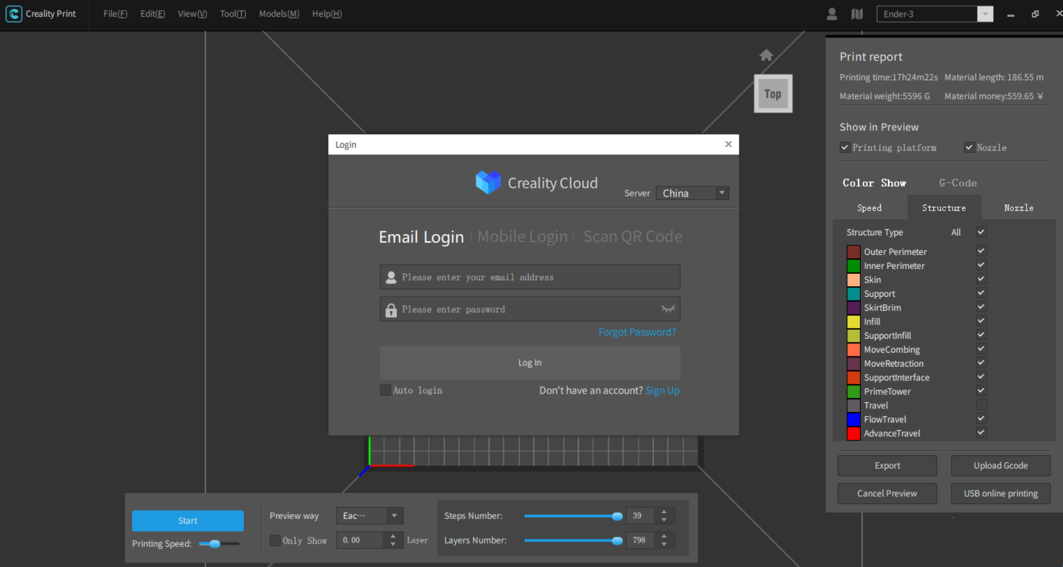
Task: Click the user account icon in the title bar
Action: [x=831, y=13]
